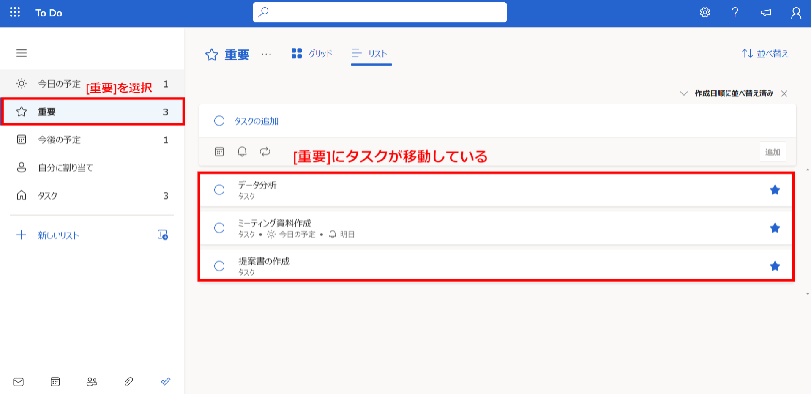The image size is (811, 394).
Task: Expand the 作成日順 sort direction chevron
Action: click(x=685, y=93)
